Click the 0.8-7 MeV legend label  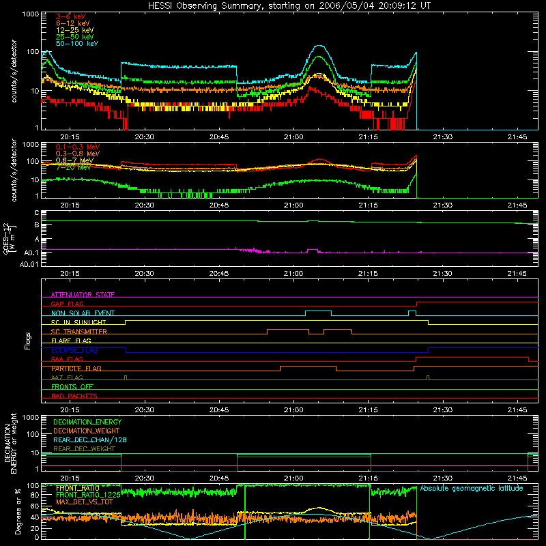point(74,160)
